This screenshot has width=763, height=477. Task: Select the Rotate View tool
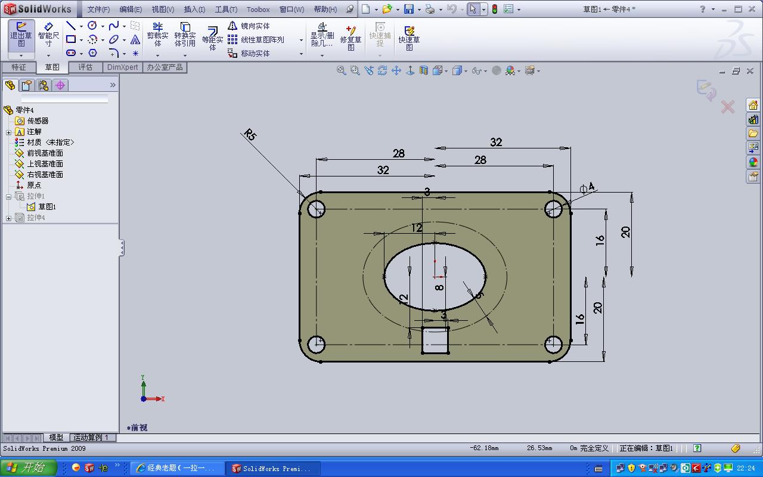point(382,70)
